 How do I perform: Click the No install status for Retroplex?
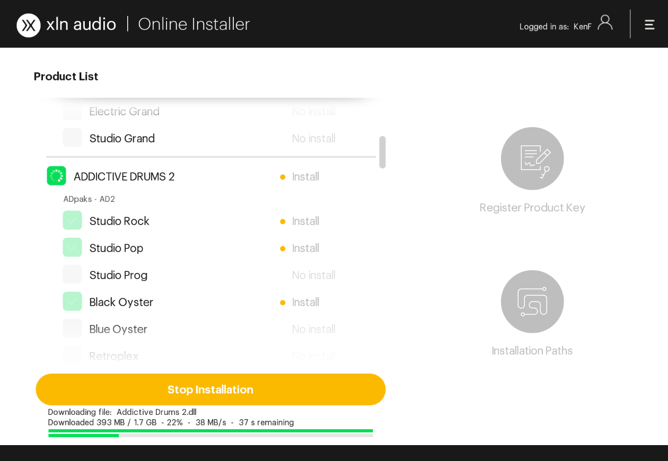point(314,356)
